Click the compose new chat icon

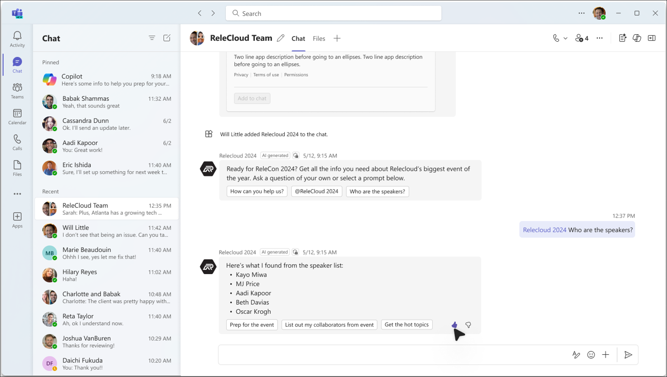pyautogui.click(x=167, y=38)
